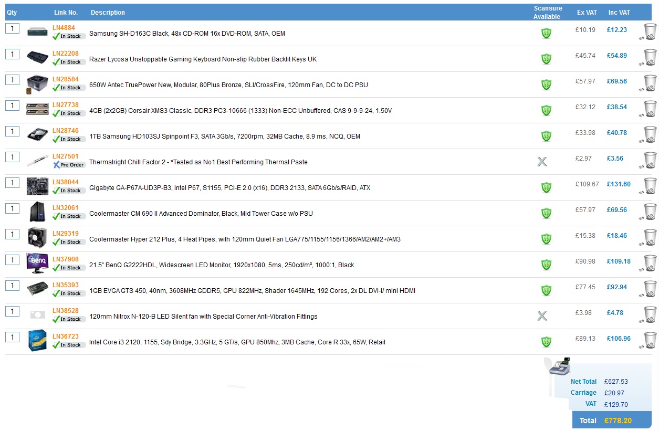Image resolution: width=659 pixels, height=431 pixels.
Task: Open product link LN36723
Action: point(66,337)
